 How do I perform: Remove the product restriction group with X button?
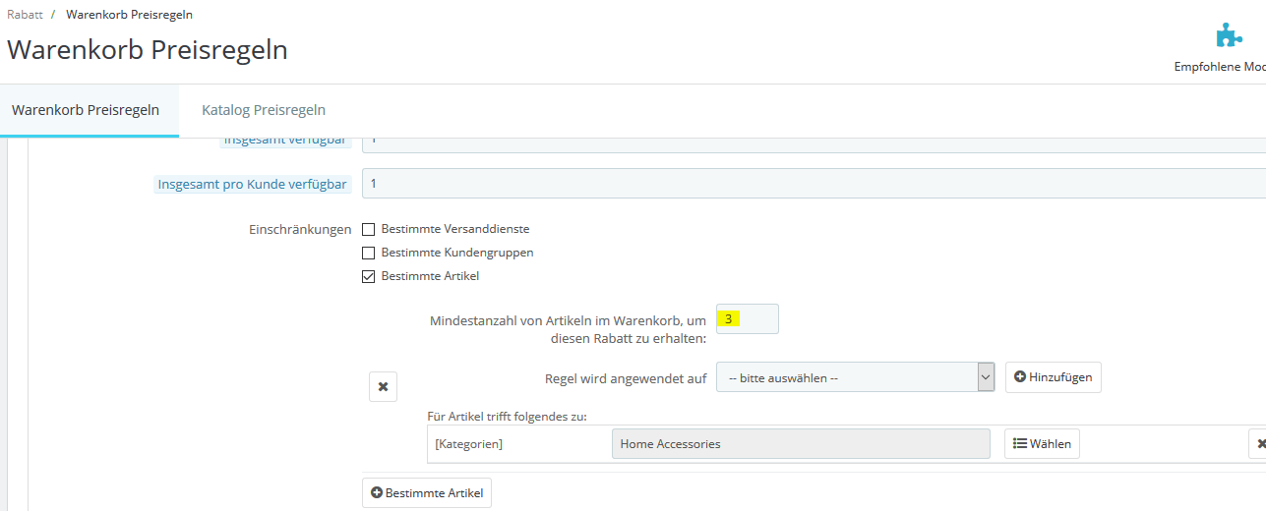pos(383,387)
